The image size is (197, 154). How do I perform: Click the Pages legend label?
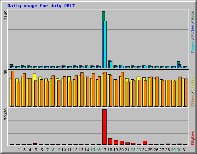point(193,47)
